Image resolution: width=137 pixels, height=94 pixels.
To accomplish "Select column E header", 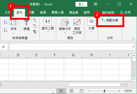I will (x=36, y=55).
